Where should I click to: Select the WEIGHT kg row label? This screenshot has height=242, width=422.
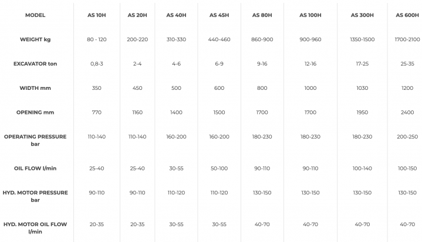[x=35, y=39]
